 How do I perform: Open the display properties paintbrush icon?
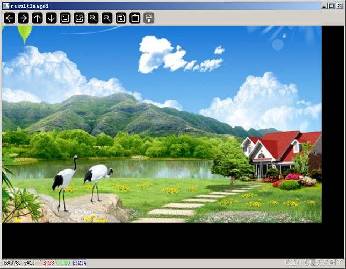149,18
